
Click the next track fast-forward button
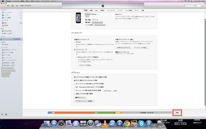(x=17, y=6)
